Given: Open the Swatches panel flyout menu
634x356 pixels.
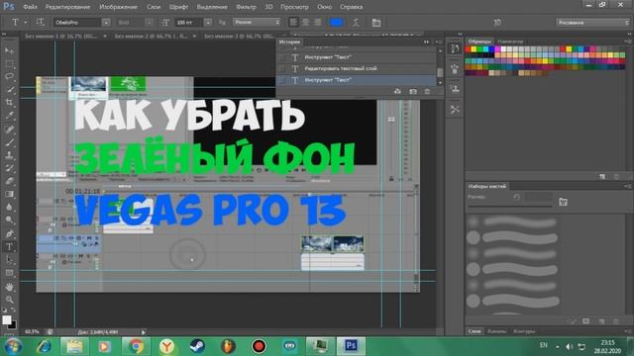Looking at the screenshot, I should point(628,42).
